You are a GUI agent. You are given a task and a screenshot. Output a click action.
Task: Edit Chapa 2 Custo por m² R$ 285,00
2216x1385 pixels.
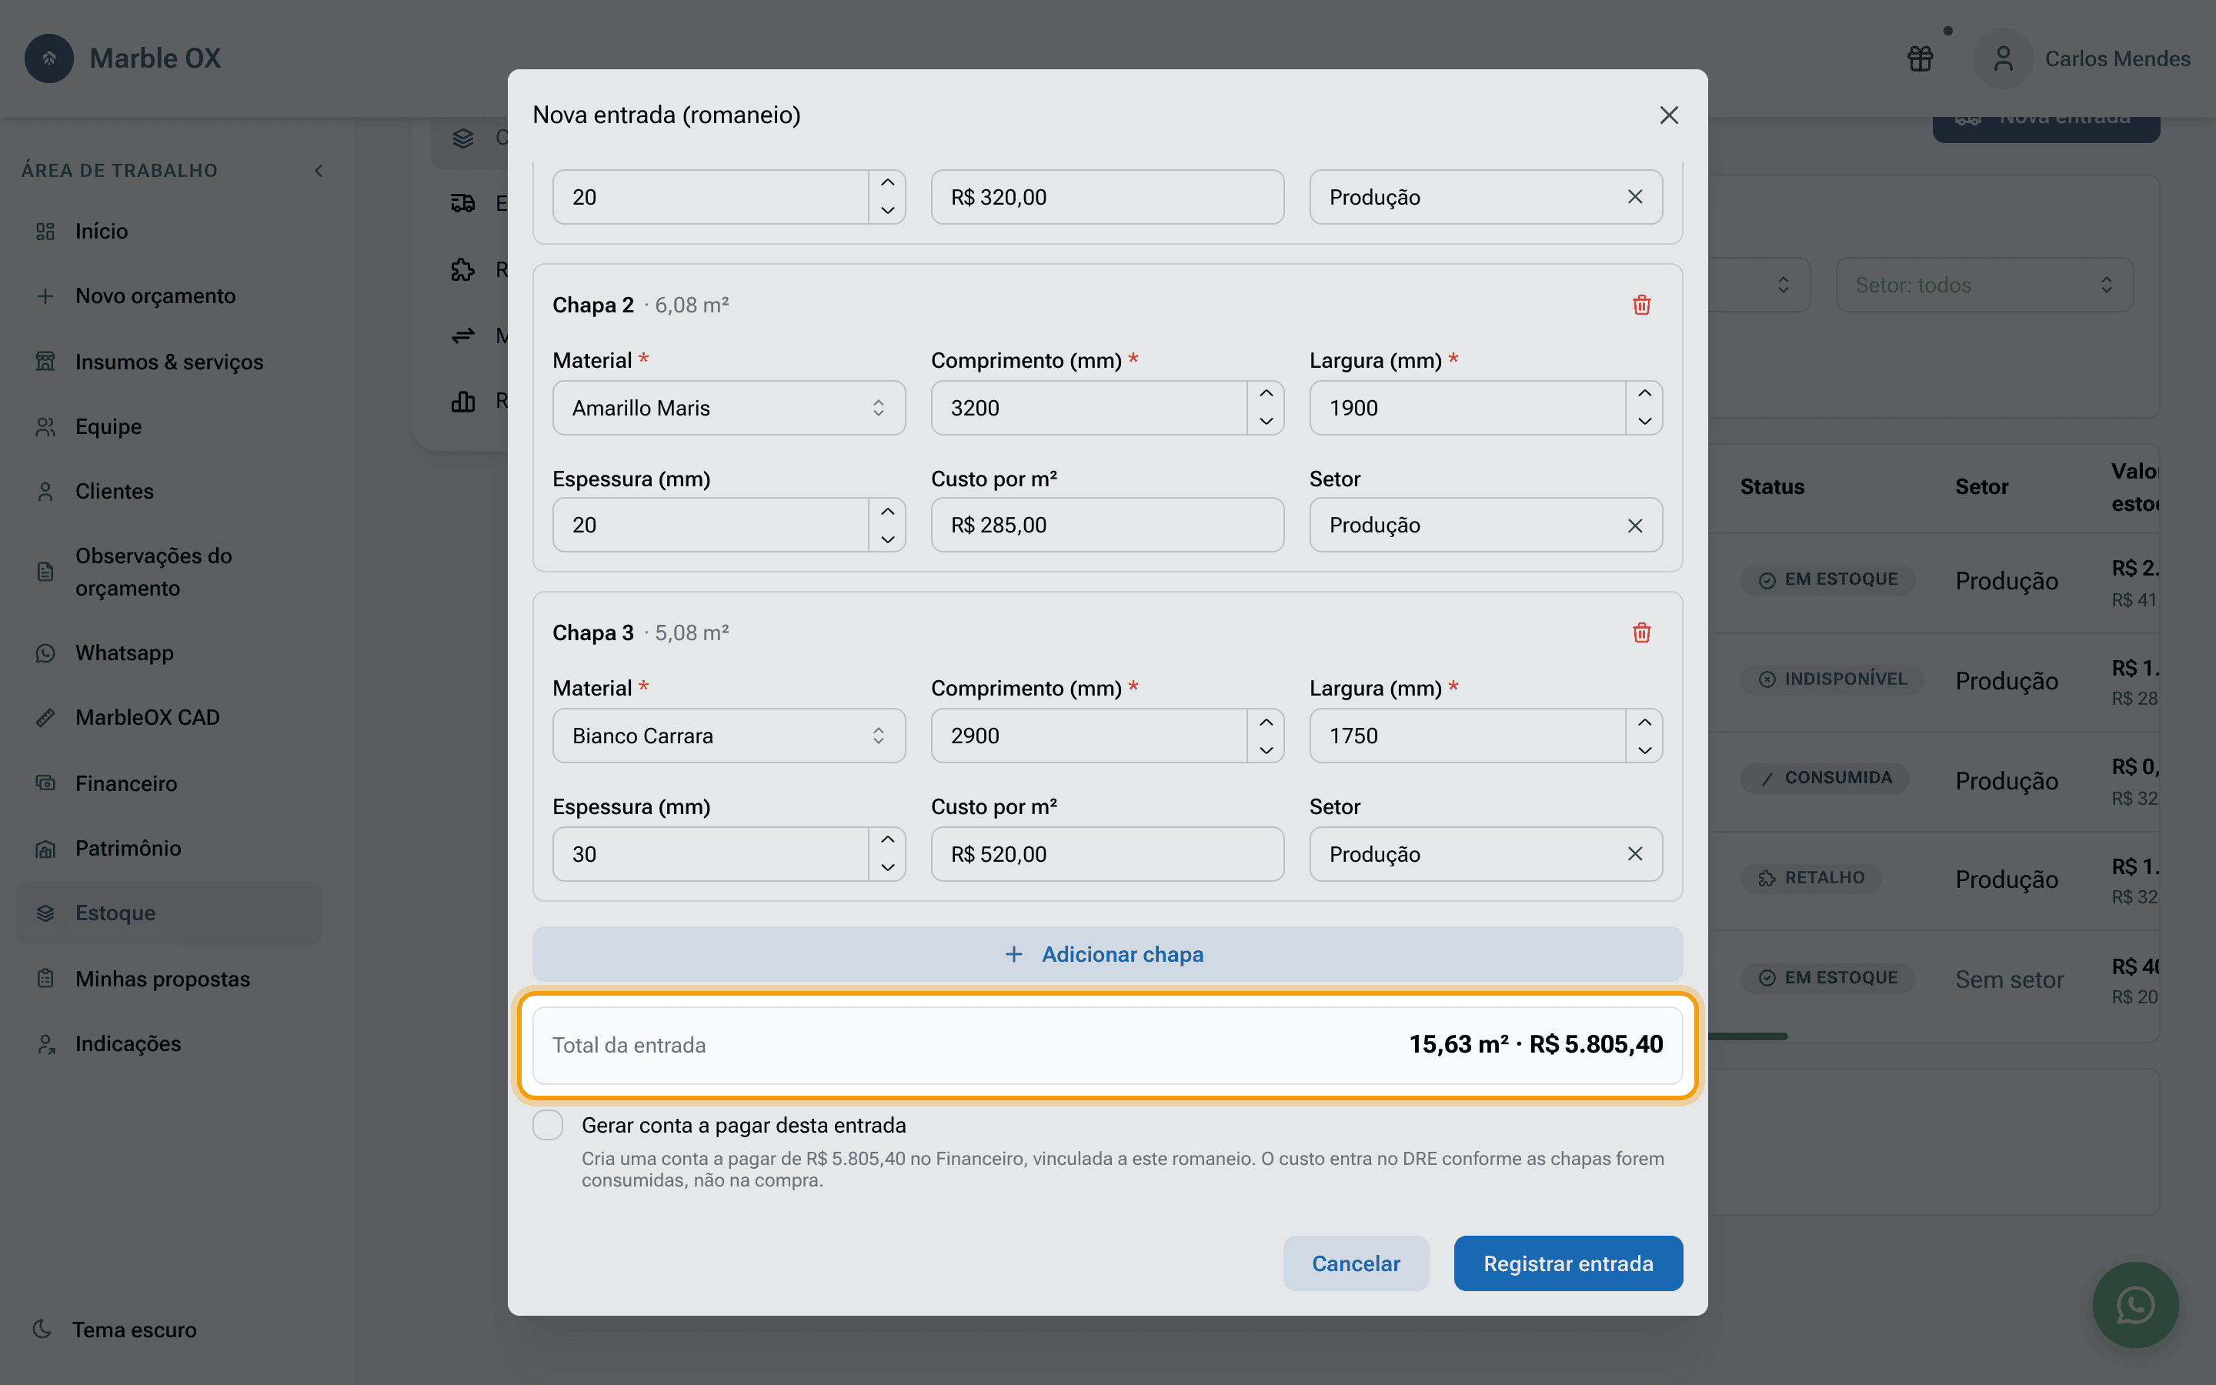pyautogui.click(x=1107, y=525)
